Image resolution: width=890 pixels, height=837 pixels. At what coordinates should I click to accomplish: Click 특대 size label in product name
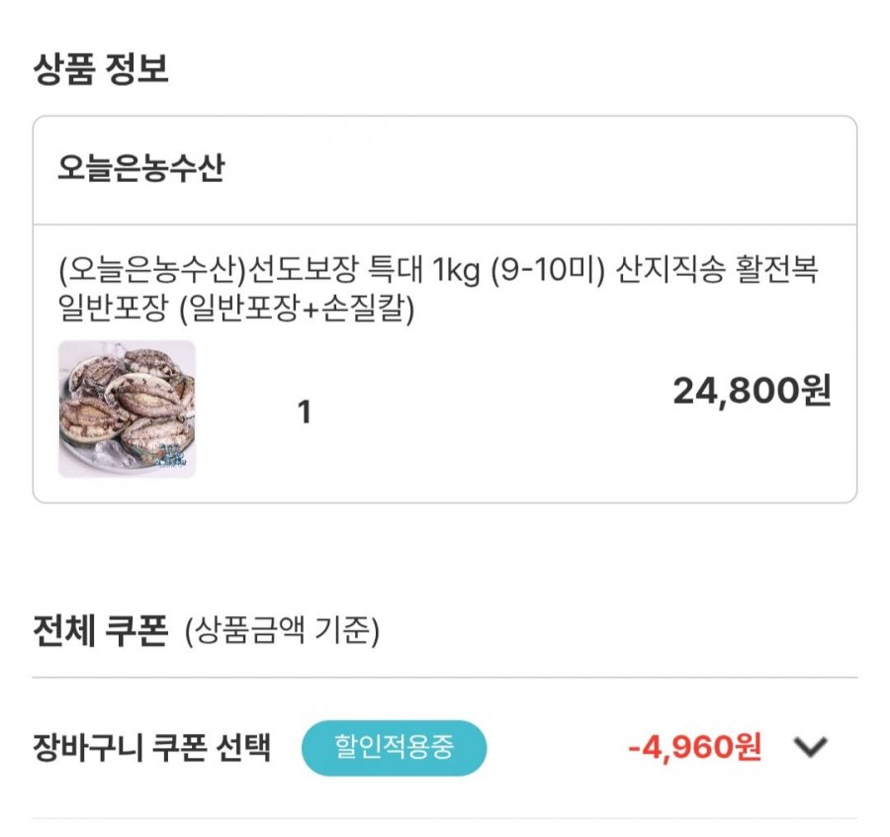click(396, 270)
